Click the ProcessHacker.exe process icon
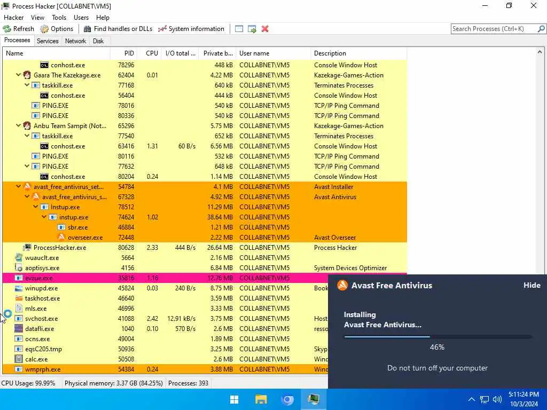 tap(27, 248)
